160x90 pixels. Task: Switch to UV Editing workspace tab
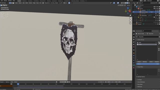click(x=36, y=1)
